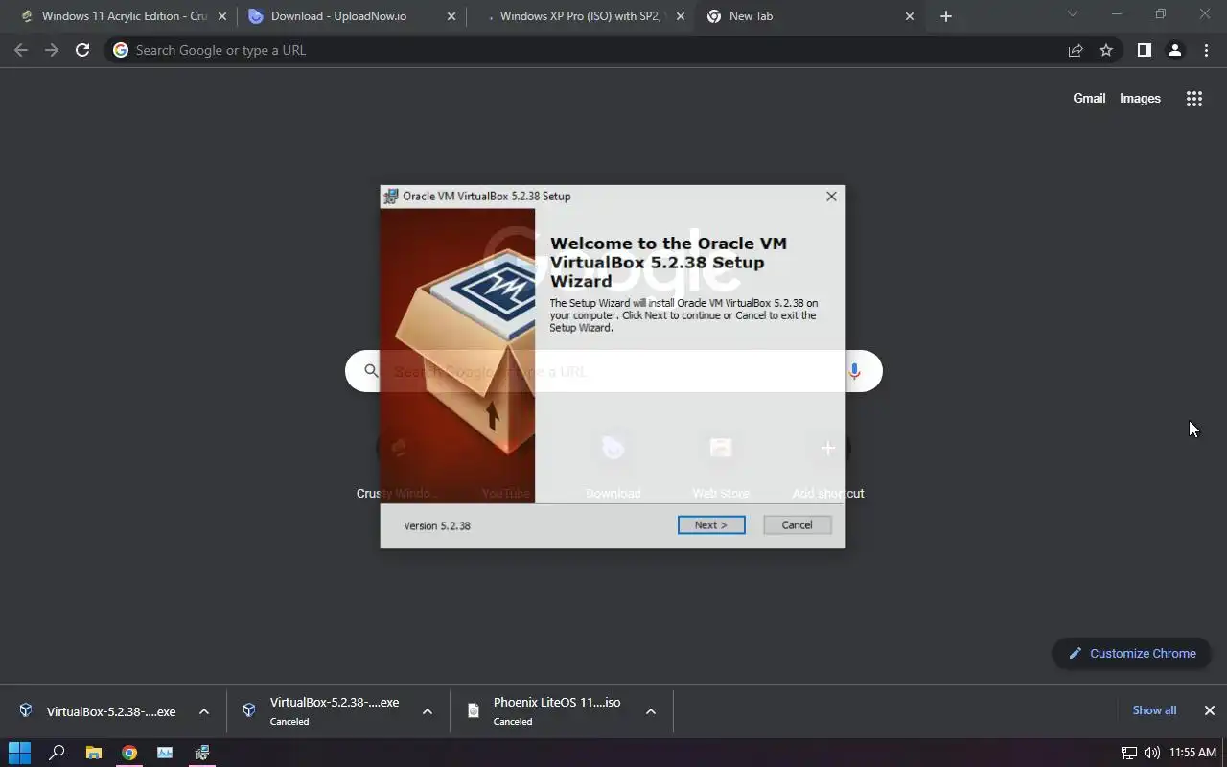
Task: Show all downloads
Action: pyautogui.click(x=1154, y=710)
